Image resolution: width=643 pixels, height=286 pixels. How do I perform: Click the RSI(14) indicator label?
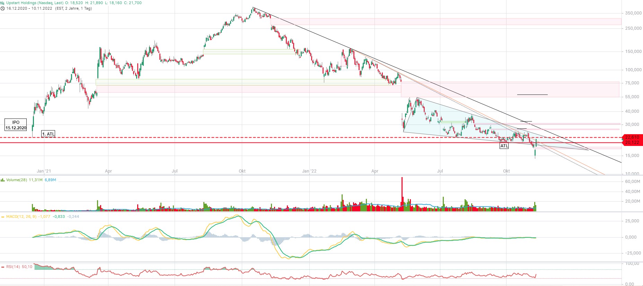[x=14, y=267]
